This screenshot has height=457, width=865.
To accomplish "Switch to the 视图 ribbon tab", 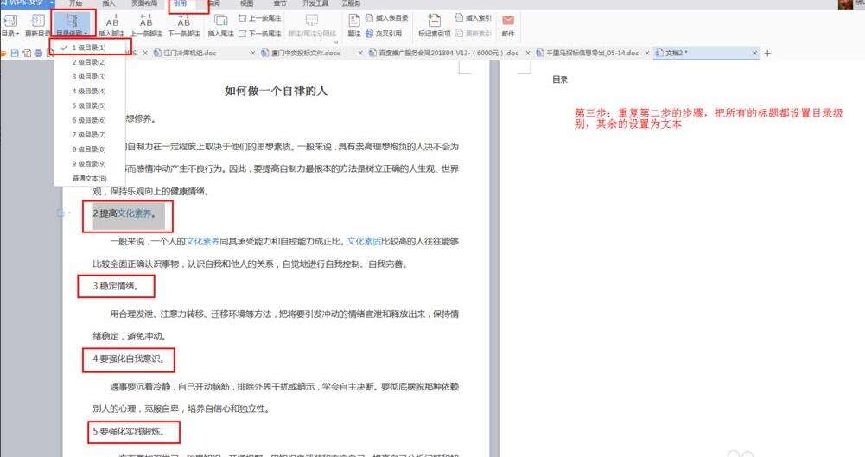I will click(x=246, y=3).
